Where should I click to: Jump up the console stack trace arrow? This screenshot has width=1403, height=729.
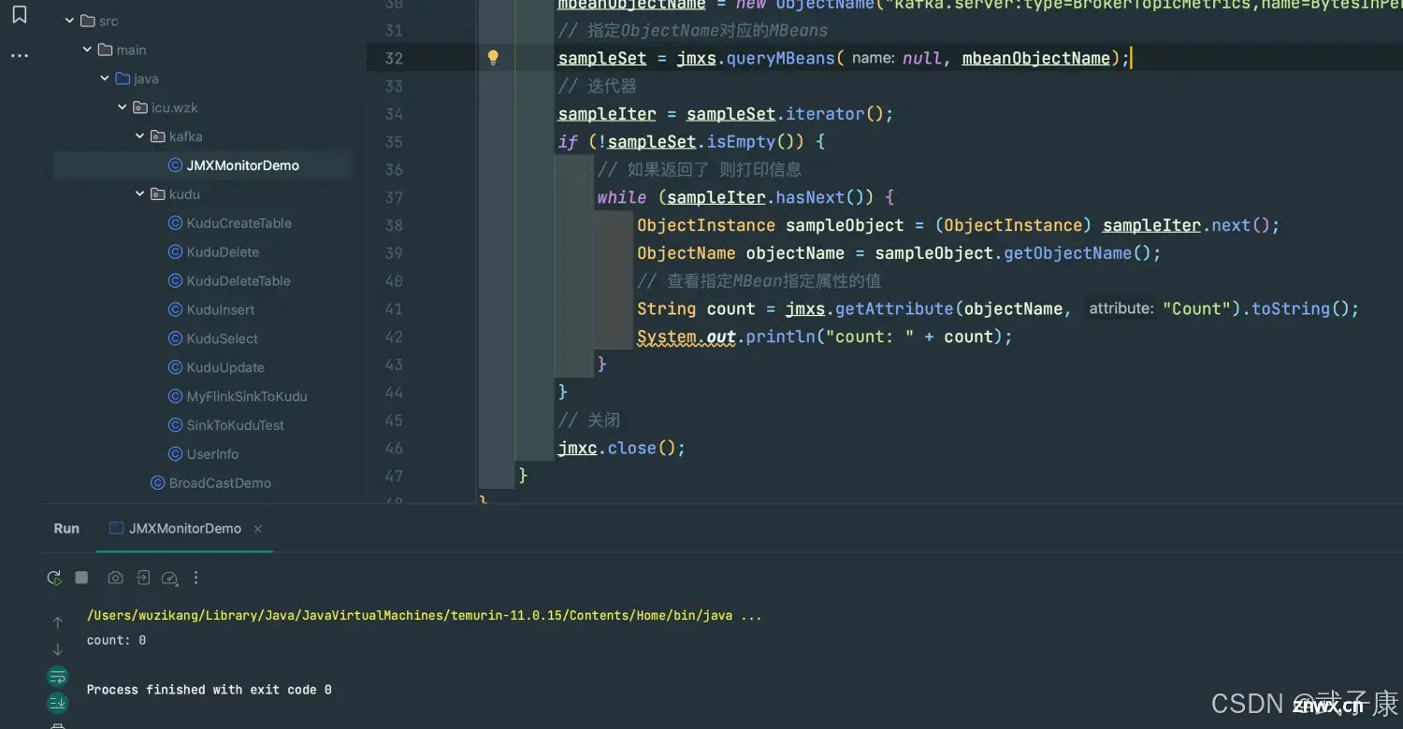(x=58, y=622)
